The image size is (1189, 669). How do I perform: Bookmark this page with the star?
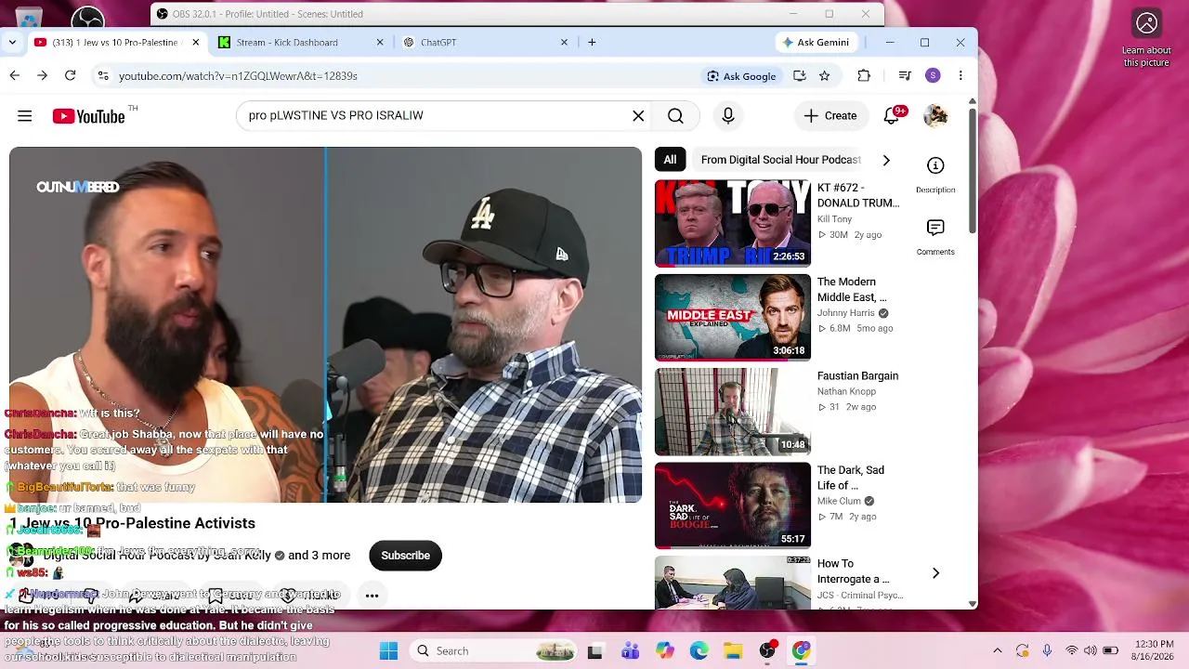[x=824, y=76]
